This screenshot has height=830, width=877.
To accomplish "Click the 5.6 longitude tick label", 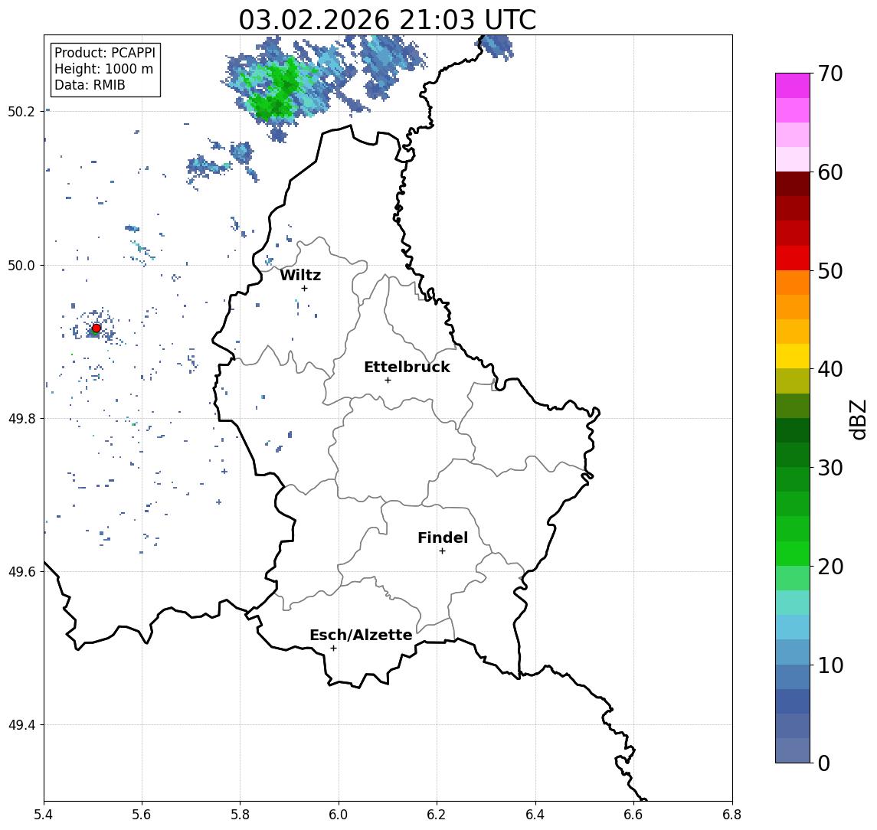I will click(x=142, y=815).
